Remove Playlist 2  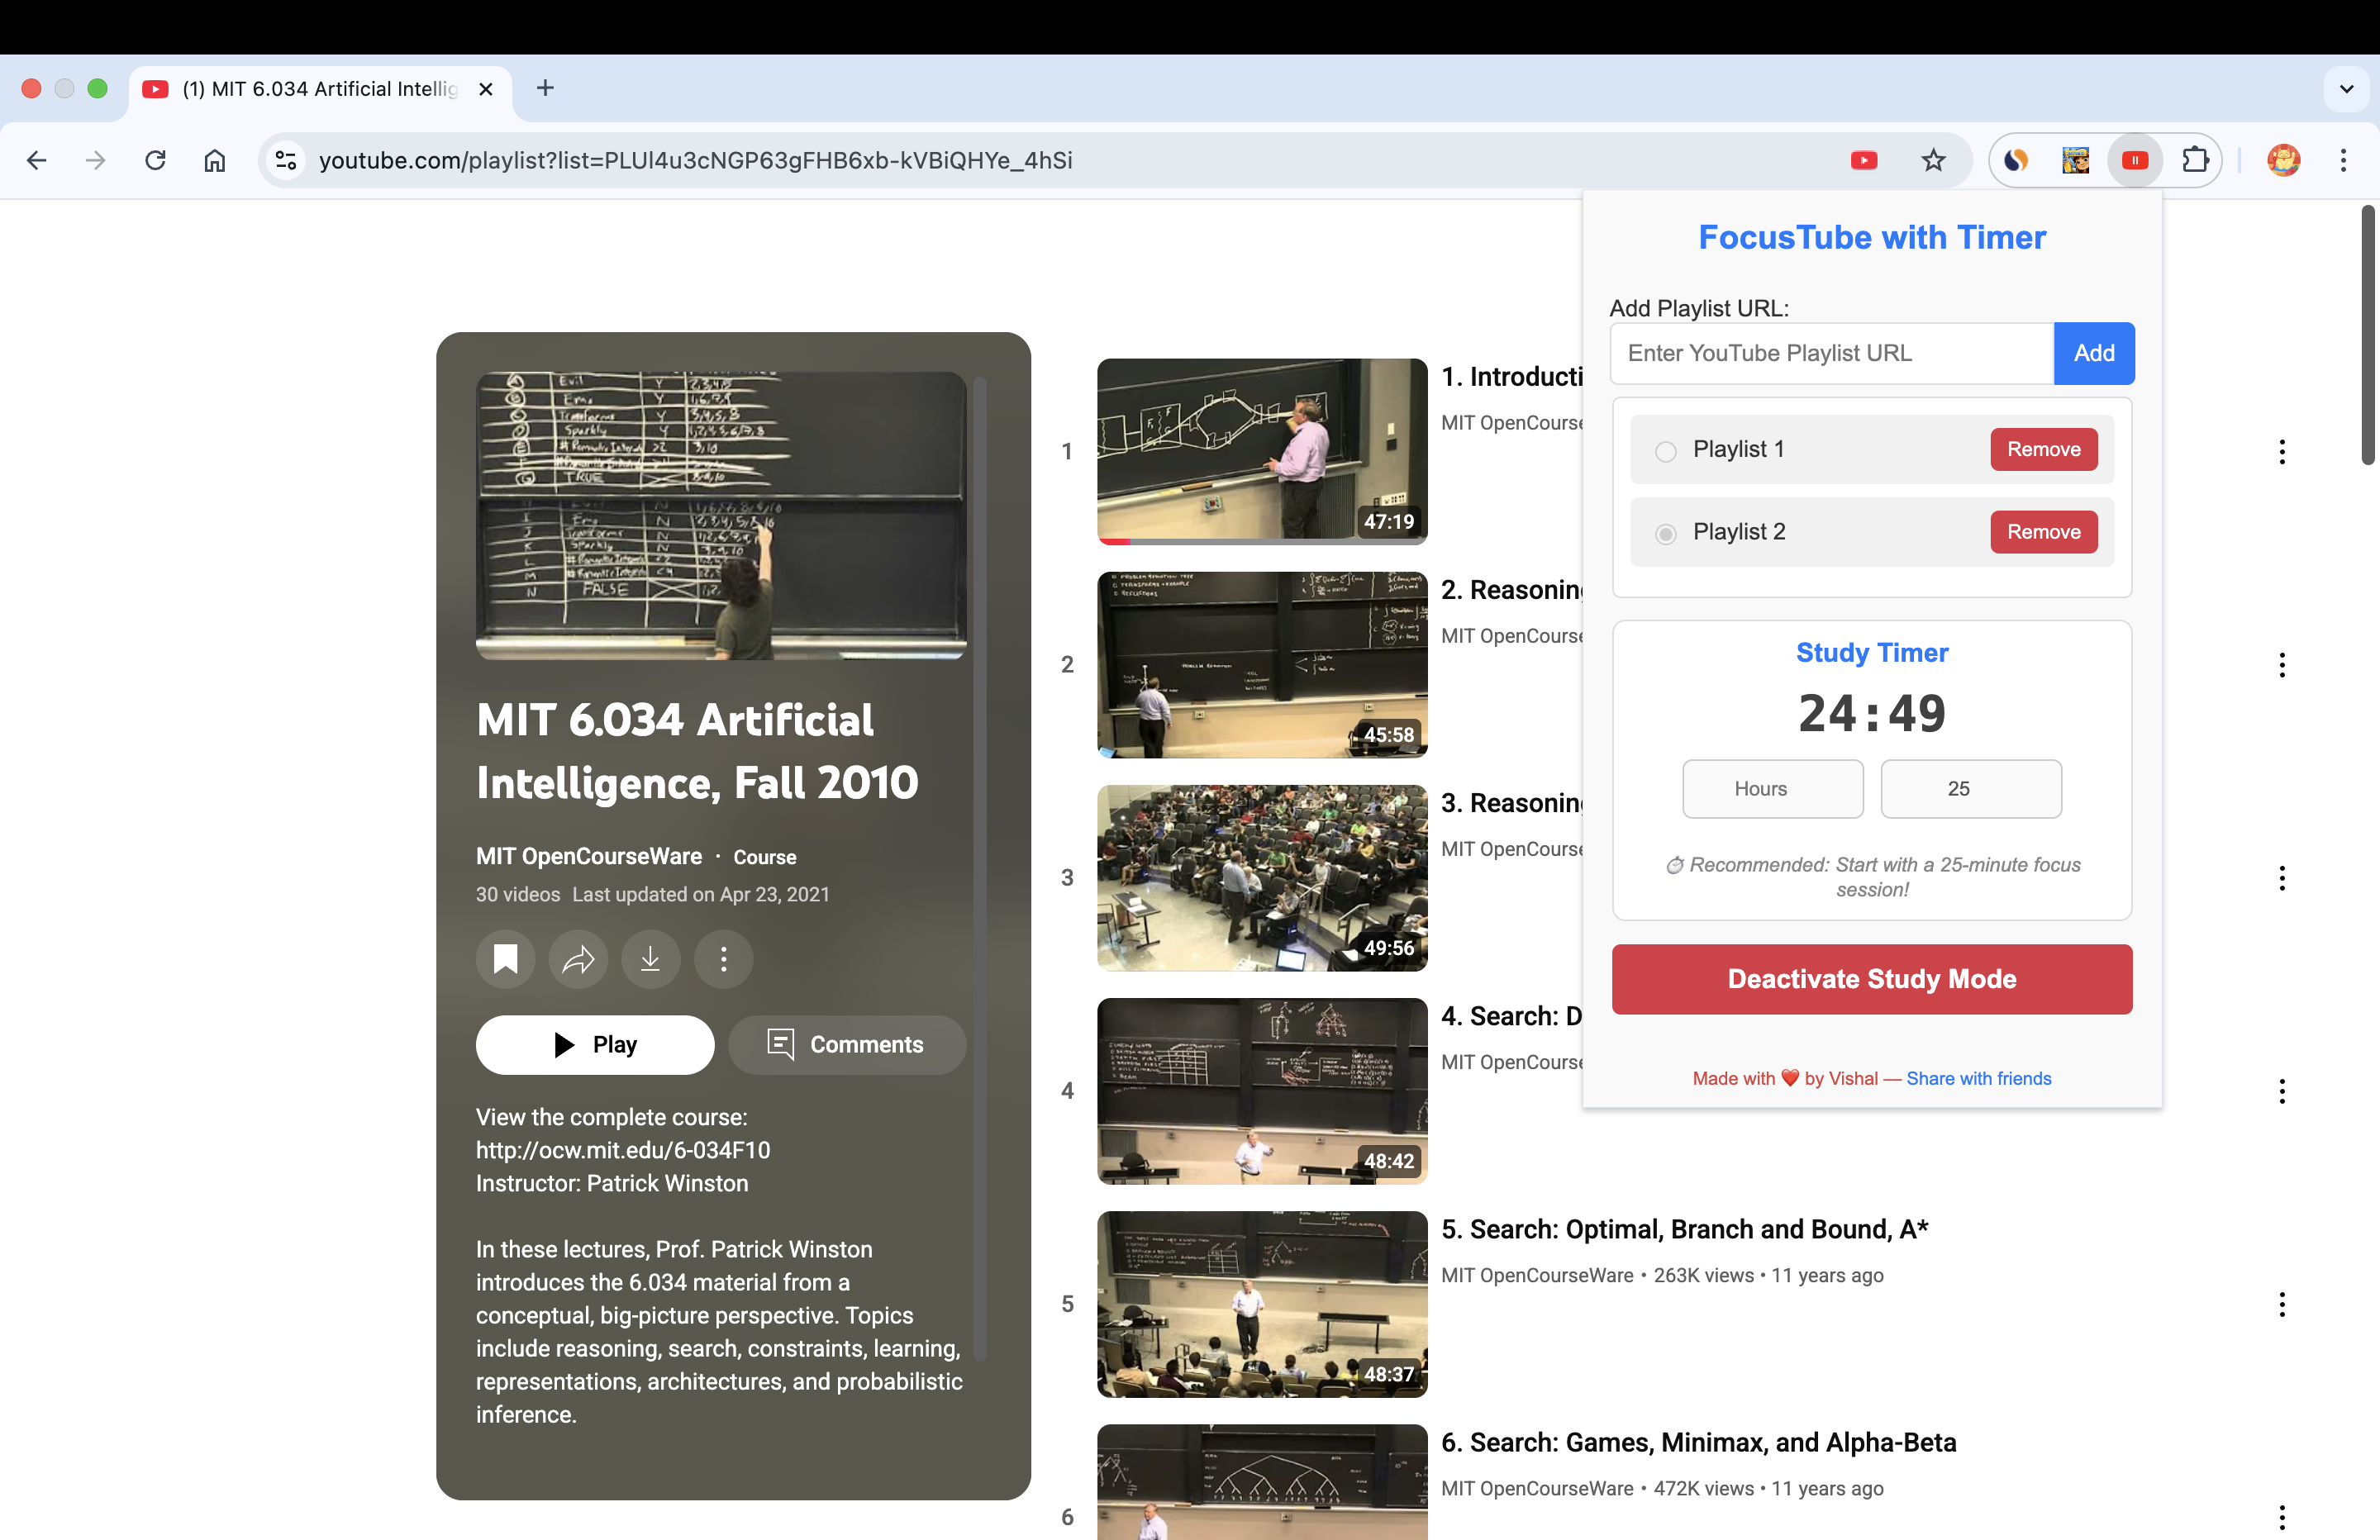pos(2043,532)
